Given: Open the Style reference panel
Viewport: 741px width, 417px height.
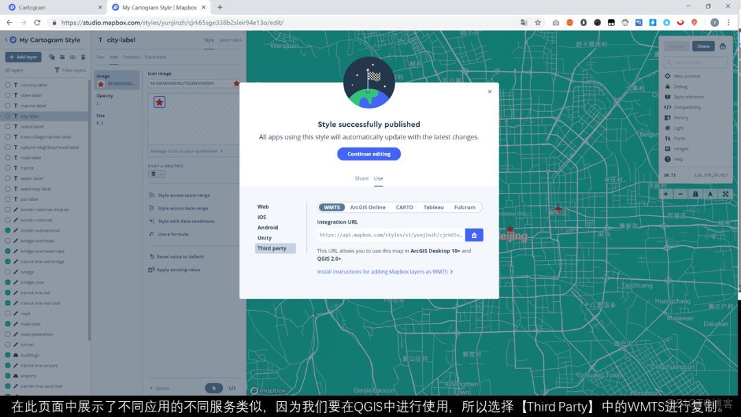Looking at the screenshot, I should (688, 97).
